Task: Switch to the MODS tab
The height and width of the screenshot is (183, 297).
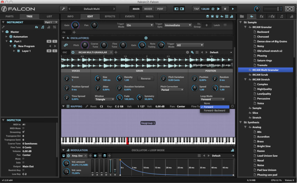Action: click(x=150, y=16)
